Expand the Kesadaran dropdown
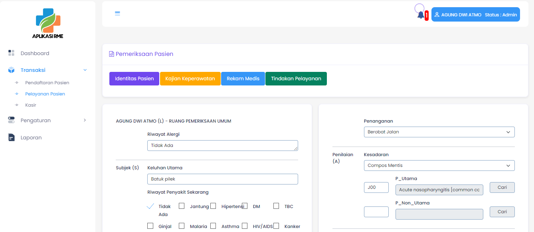This screenshot has height=232, width=534. click(439, 165)
